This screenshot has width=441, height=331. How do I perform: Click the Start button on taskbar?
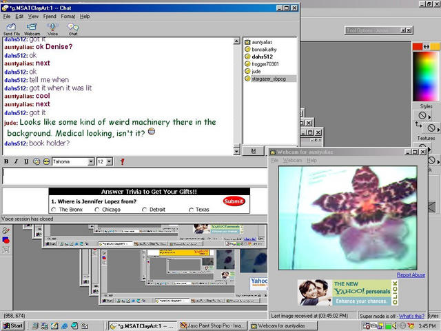tap(13, 325)
